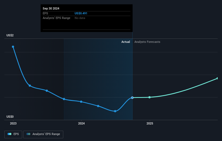Viewport: 222px width, 141px height.
Task: Click the 'No data' tooltip value
Action: pyautogui.click(x=80, y=18)
